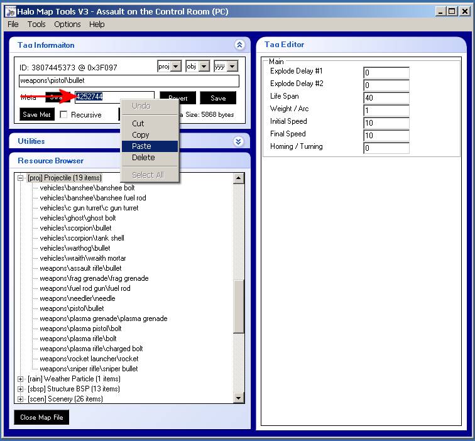Viewport: 475px width, 441px height.
Task: Select vehicles\ghost\ghost bolt
Action: coord(78,218)
